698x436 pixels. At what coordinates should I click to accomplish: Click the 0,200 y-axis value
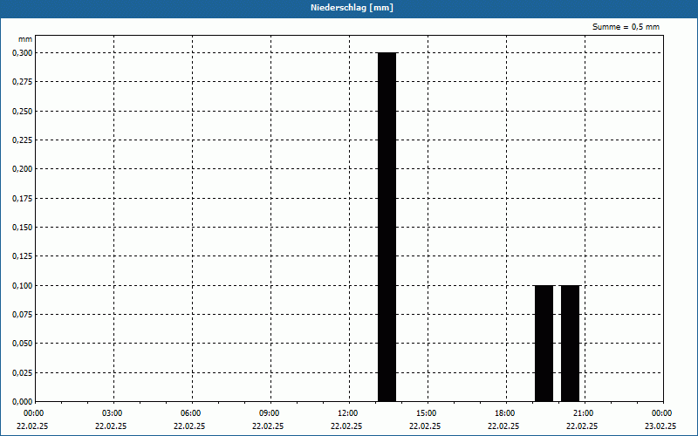click(23, 169)
